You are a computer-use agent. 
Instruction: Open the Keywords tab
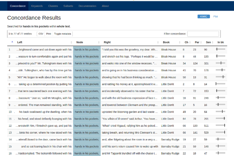[x=37, y=6]
